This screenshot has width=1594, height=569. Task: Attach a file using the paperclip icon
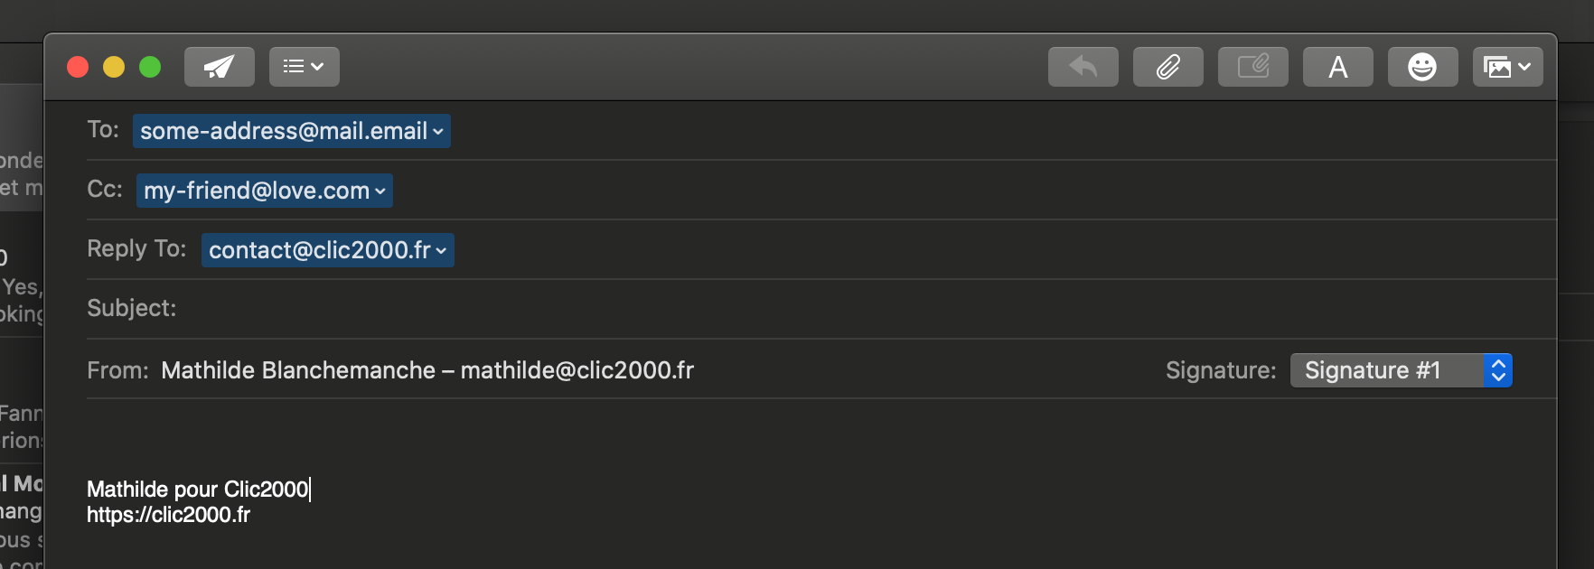click(x=1167, y=67)
